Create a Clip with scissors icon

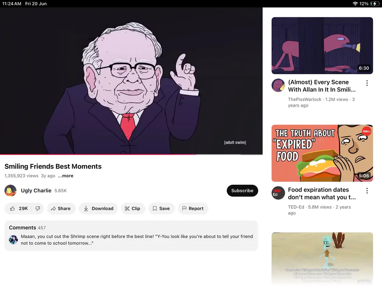(133, 208)
